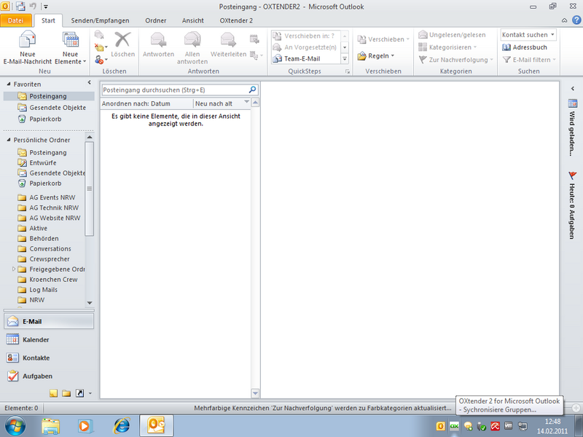Switch to the Start ribbon tab
Image resolution: width=583 pixels, height=437 pixels.
(x=48, y=20)
